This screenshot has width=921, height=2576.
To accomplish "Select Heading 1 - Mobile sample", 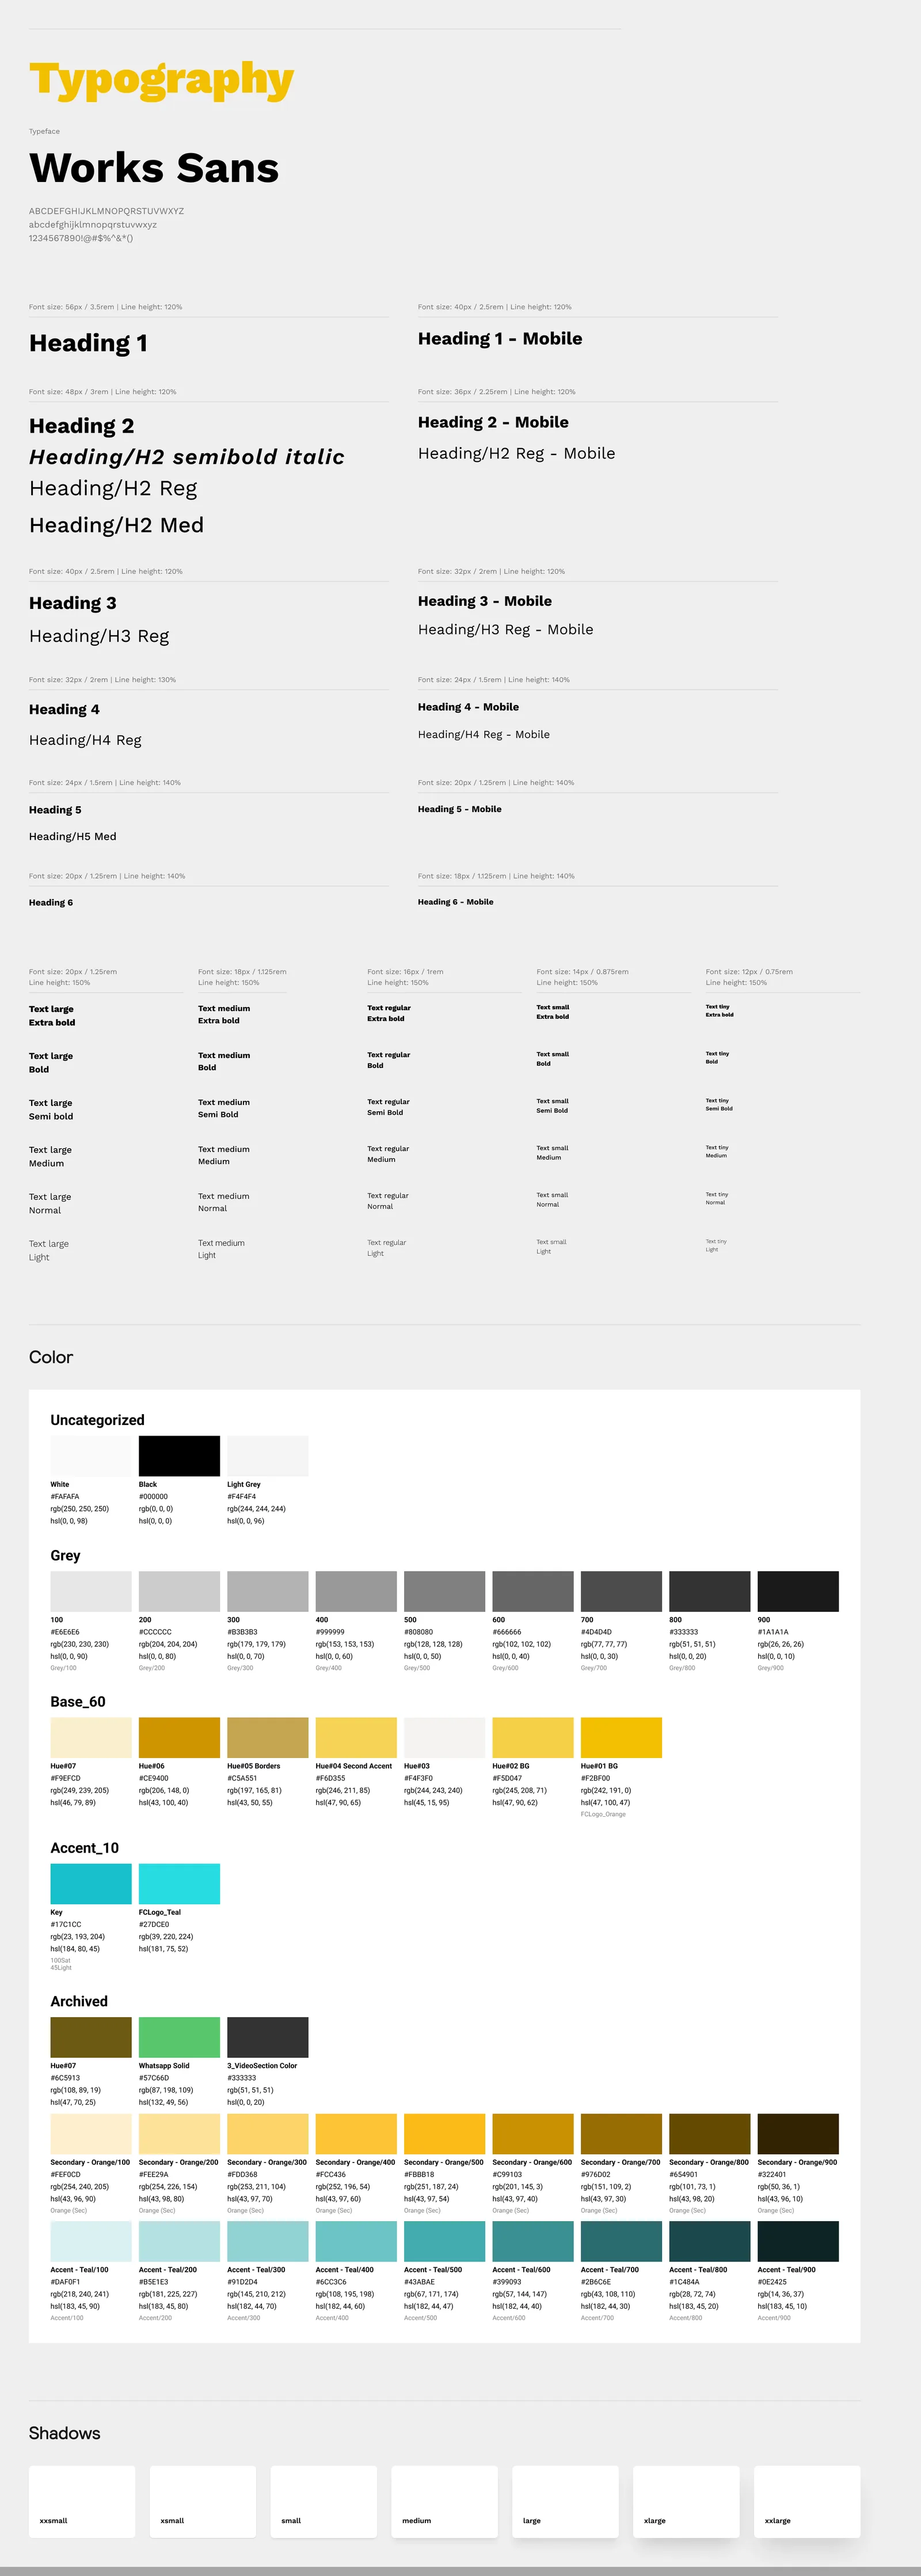I will coord(500,338).
